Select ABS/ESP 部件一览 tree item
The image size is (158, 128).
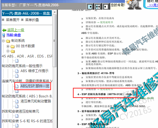(35, 86)
